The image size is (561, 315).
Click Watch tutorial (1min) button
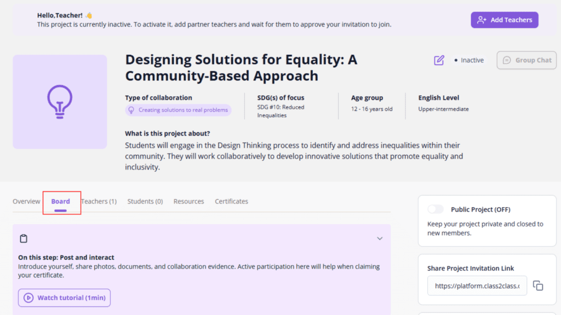65,298
